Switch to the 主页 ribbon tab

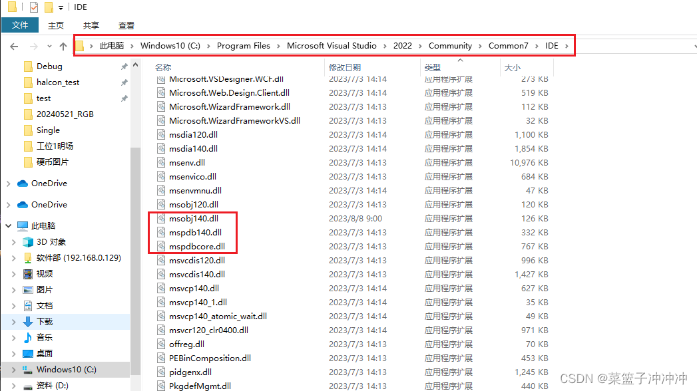[x=56, y=26]
